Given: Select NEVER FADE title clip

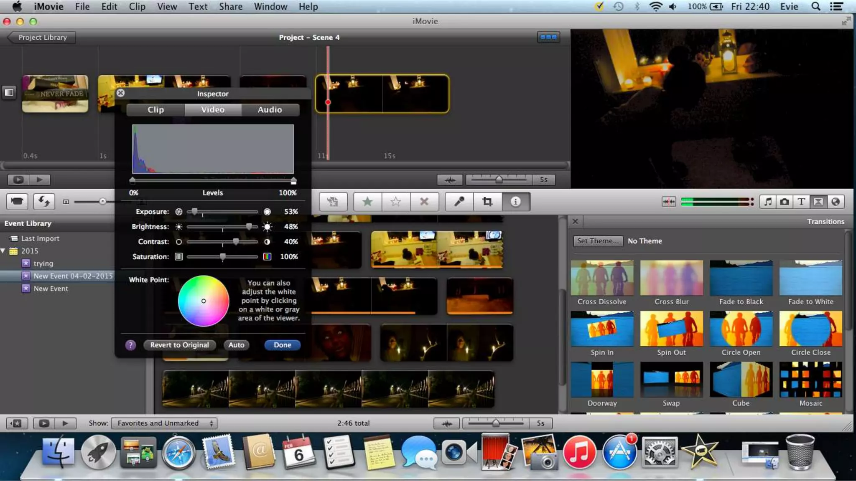Looking at the screenshot, I should 55,94.
